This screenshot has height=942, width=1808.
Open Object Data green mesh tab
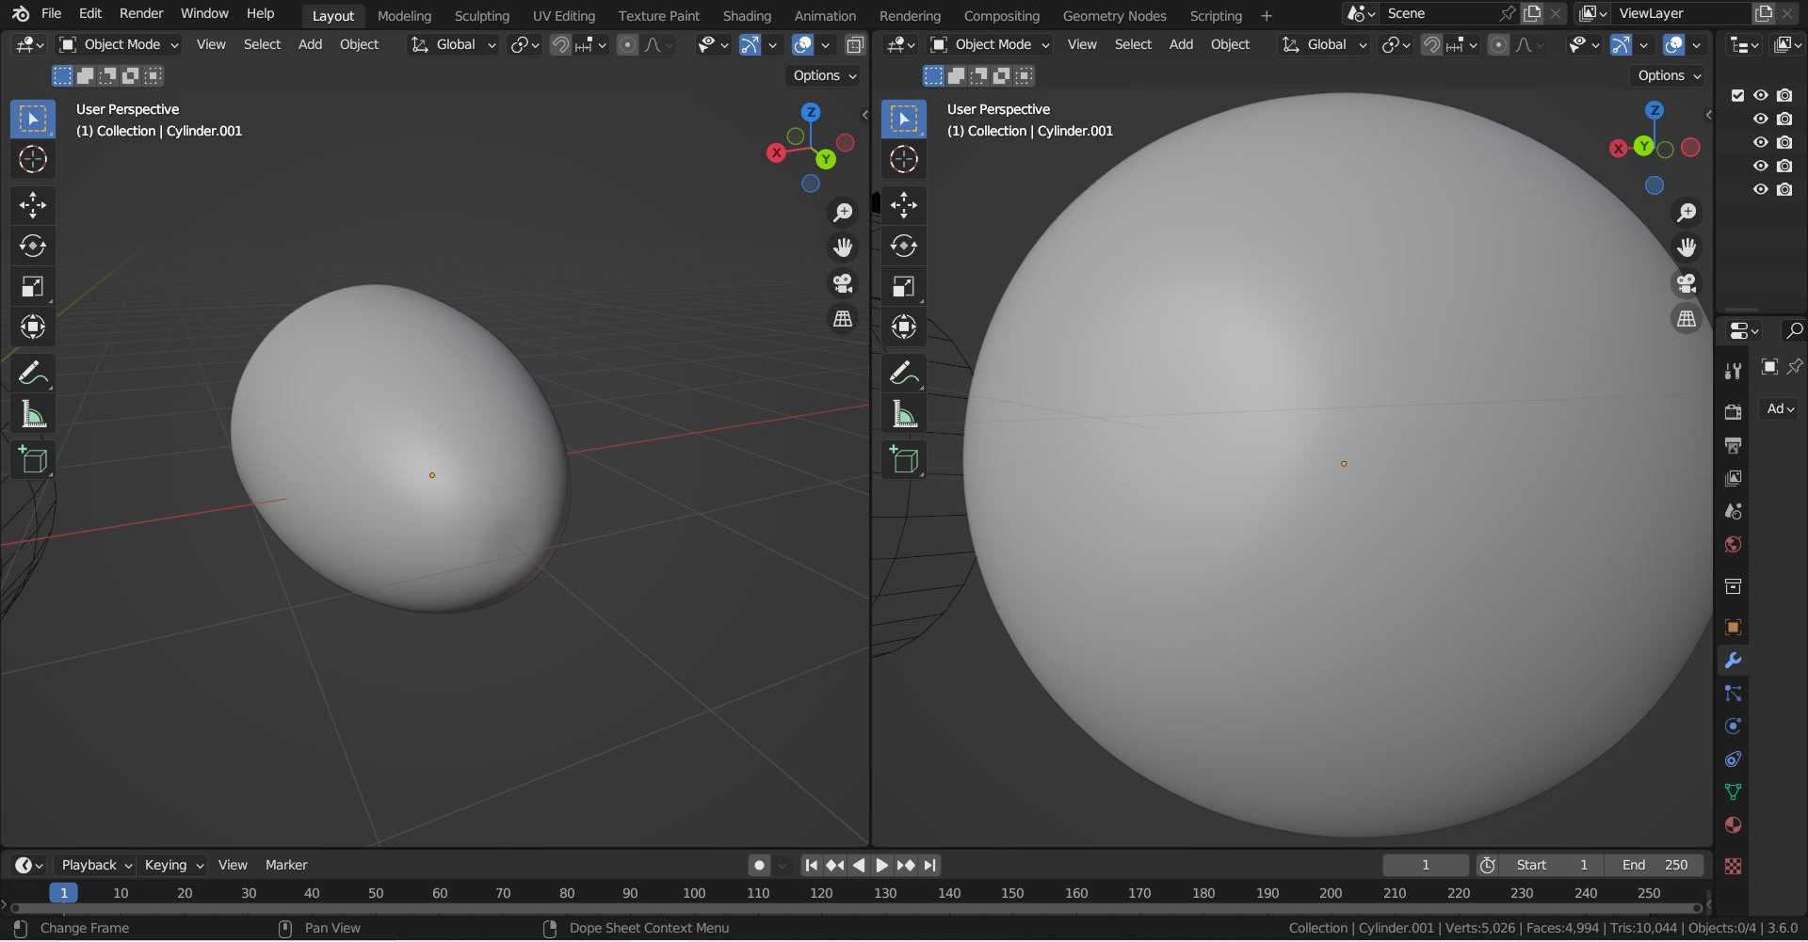click(x=1733, y=792)
